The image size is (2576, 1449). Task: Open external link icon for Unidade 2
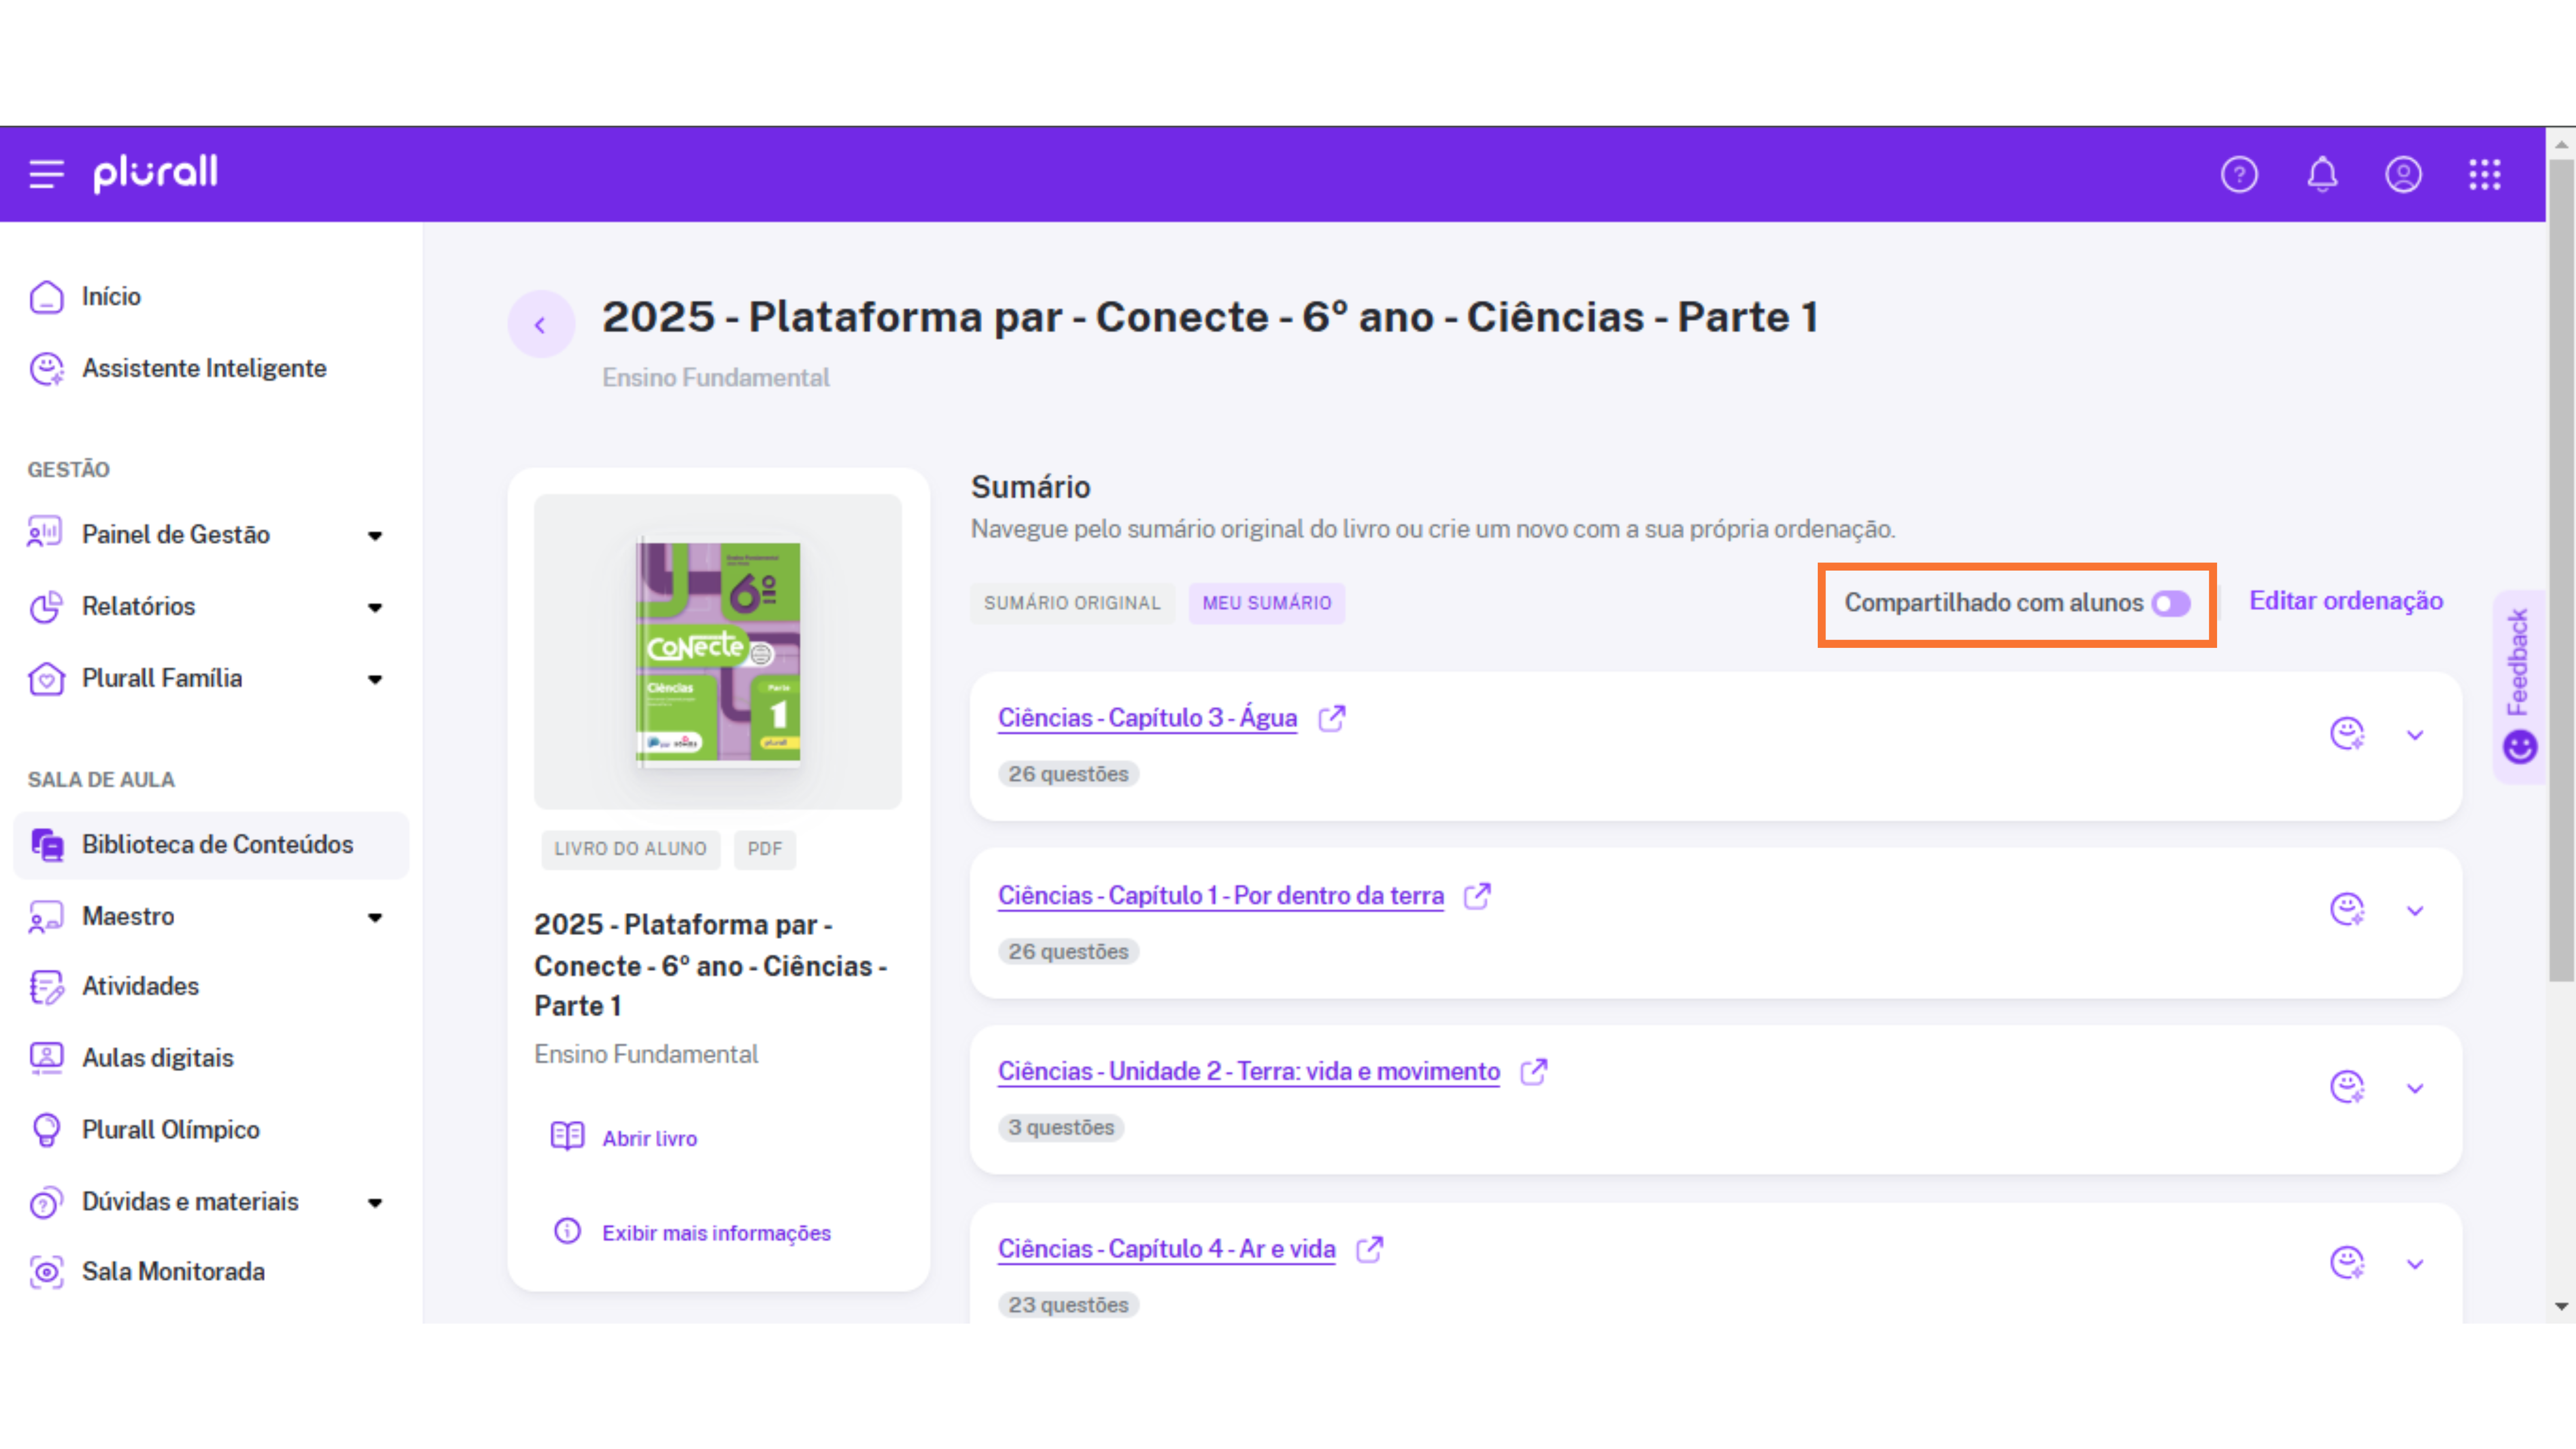(x=1534, y=1071)
